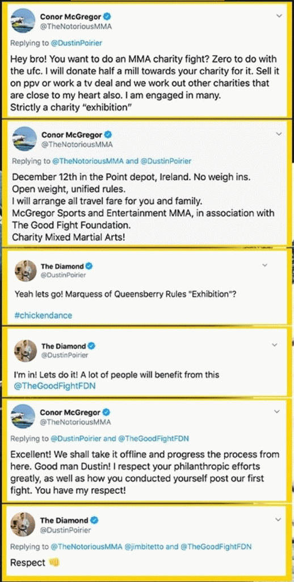Click the avatar on the December 12th tweet
Screen dimensions: 294x582
click(x=25, y=139)
